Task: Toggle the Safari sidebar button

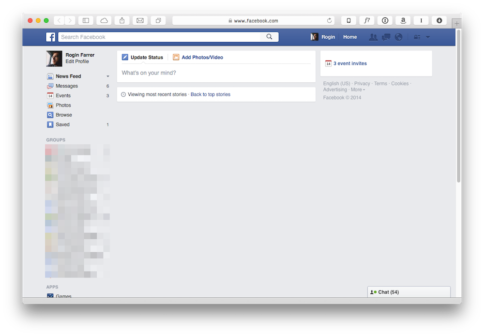Action: [86, 20]
